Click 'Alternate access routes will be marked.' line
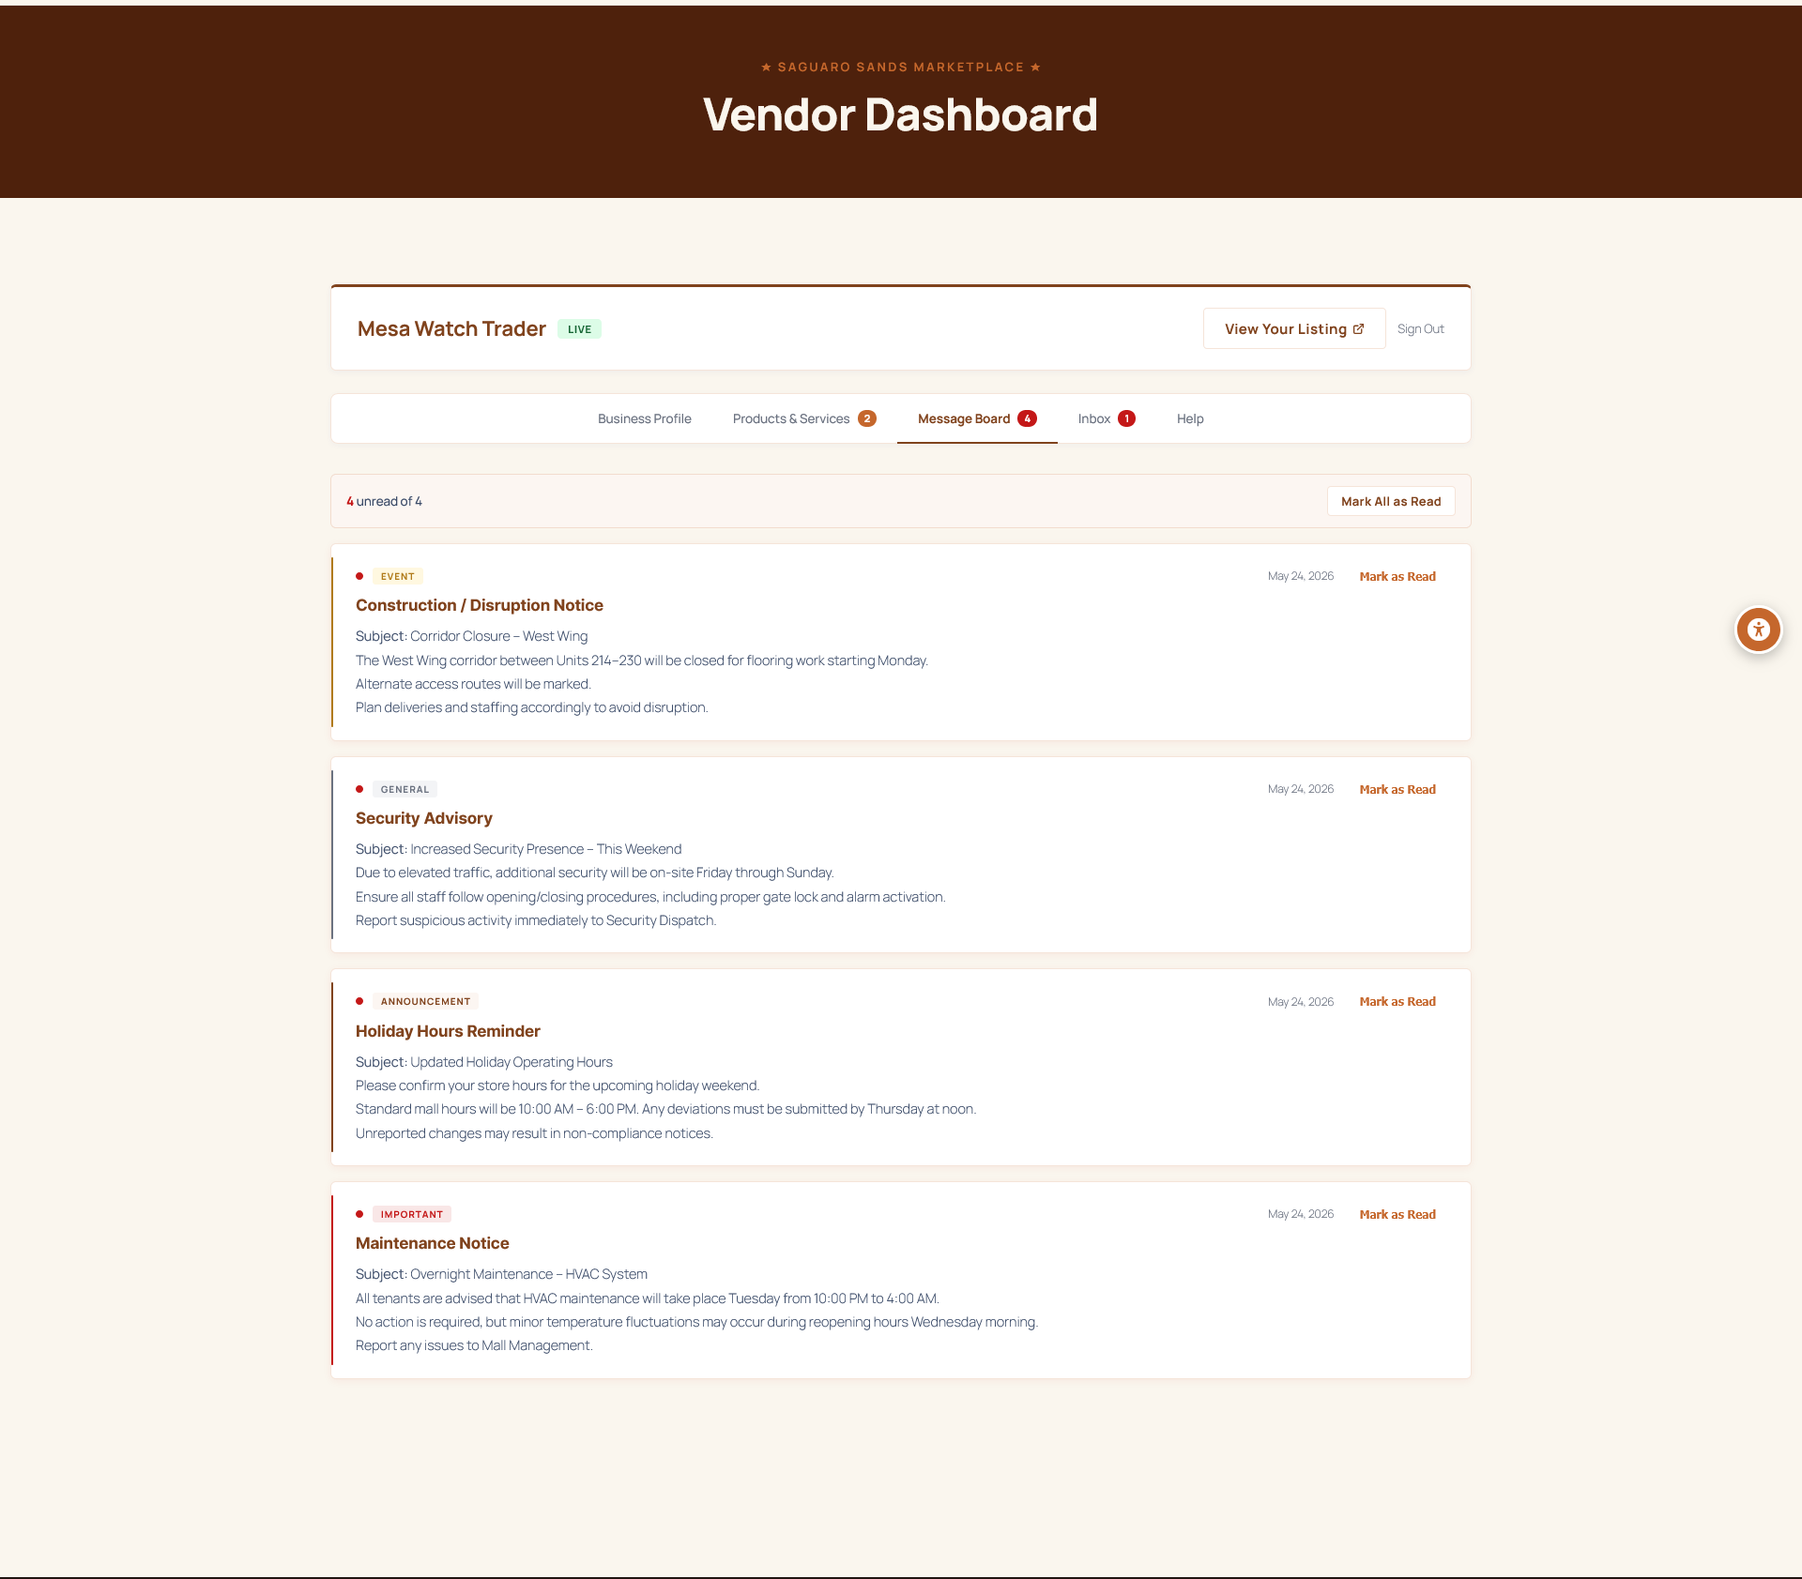Screen dimensions: 1802x1579 [473, 684]
